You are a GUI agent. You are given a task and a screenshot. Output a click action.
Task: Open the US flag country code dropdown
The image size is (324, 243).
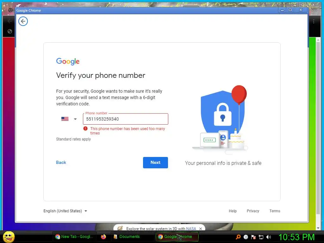coord(69,119)
